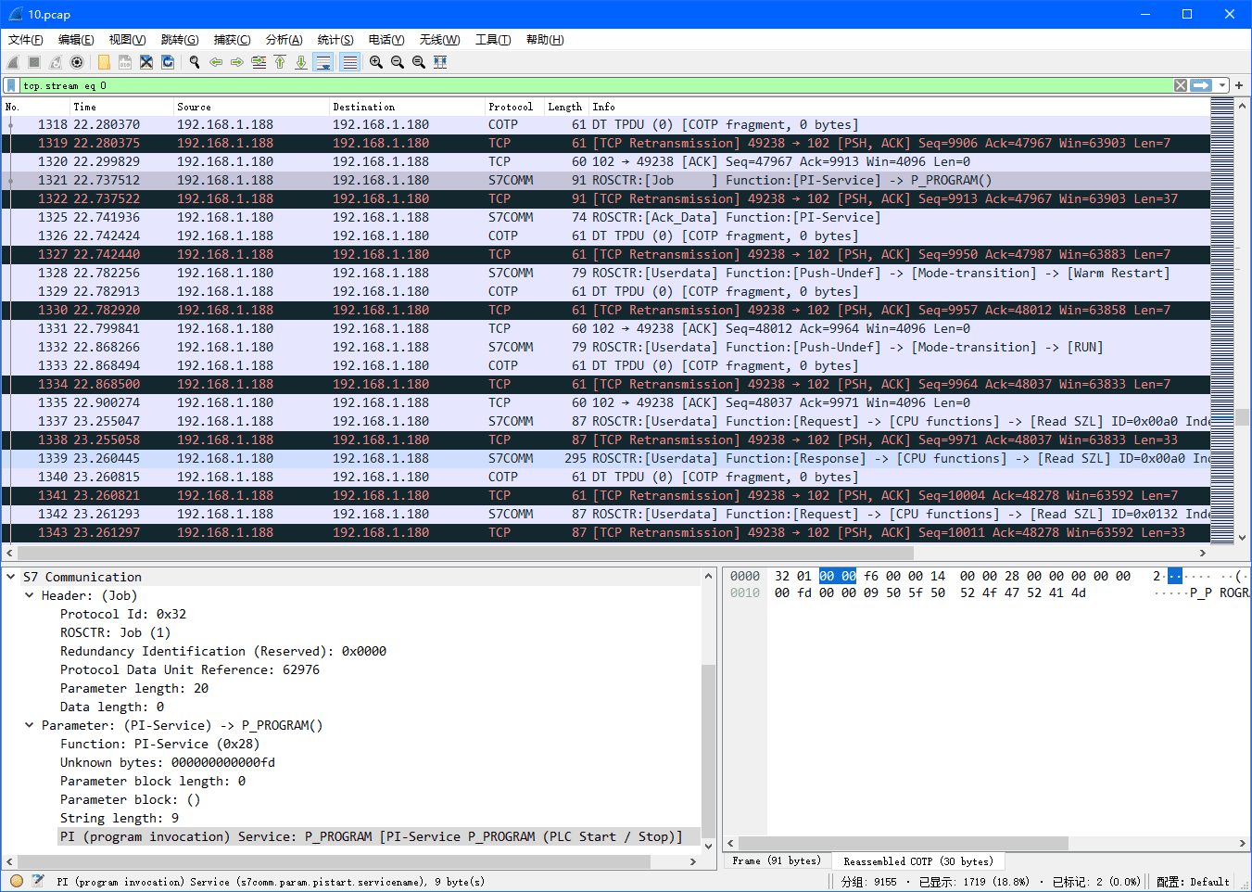Go to the last packet using toolbar arrow
Screen dimensions: 1252x892
point(301,62)
